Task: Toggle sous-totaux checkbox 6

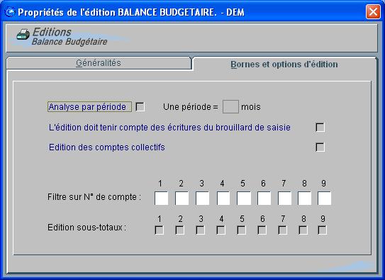Action: point(262,230)
